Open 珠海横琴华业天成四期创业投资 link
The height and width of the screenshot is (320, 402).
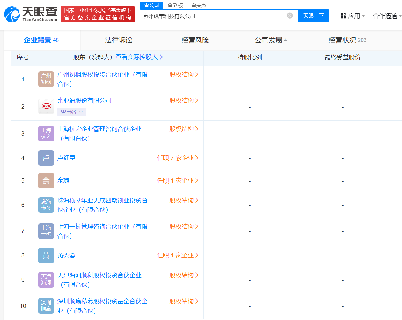click(102, 205)
